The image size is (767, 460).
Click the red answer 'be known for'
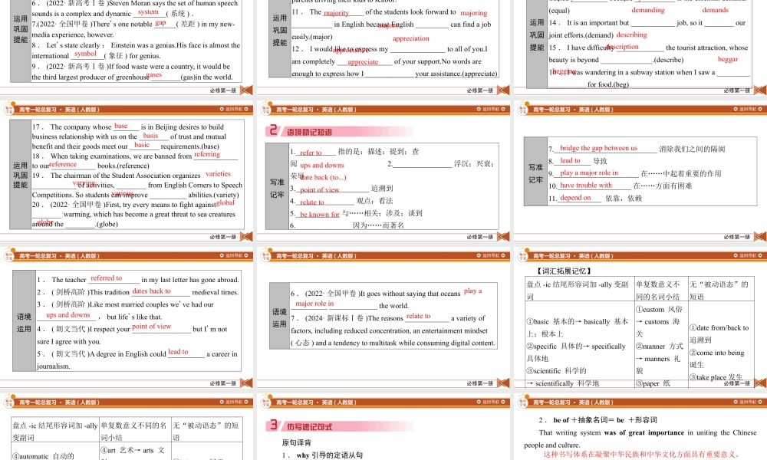pos(319,214)
